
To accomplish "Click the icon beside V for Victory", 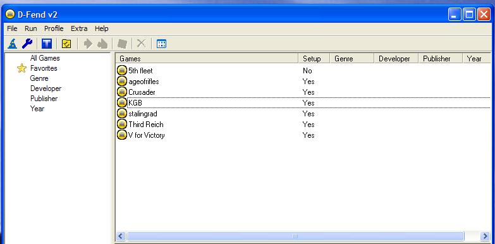I will coord(122,135).
